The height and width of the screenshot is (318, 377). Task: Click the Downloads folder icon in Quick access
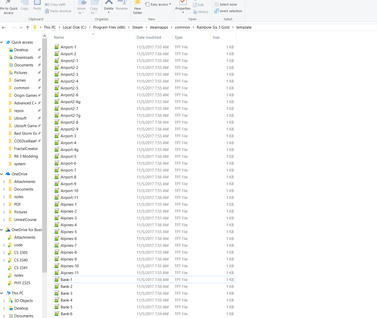(x=10, y=57)
